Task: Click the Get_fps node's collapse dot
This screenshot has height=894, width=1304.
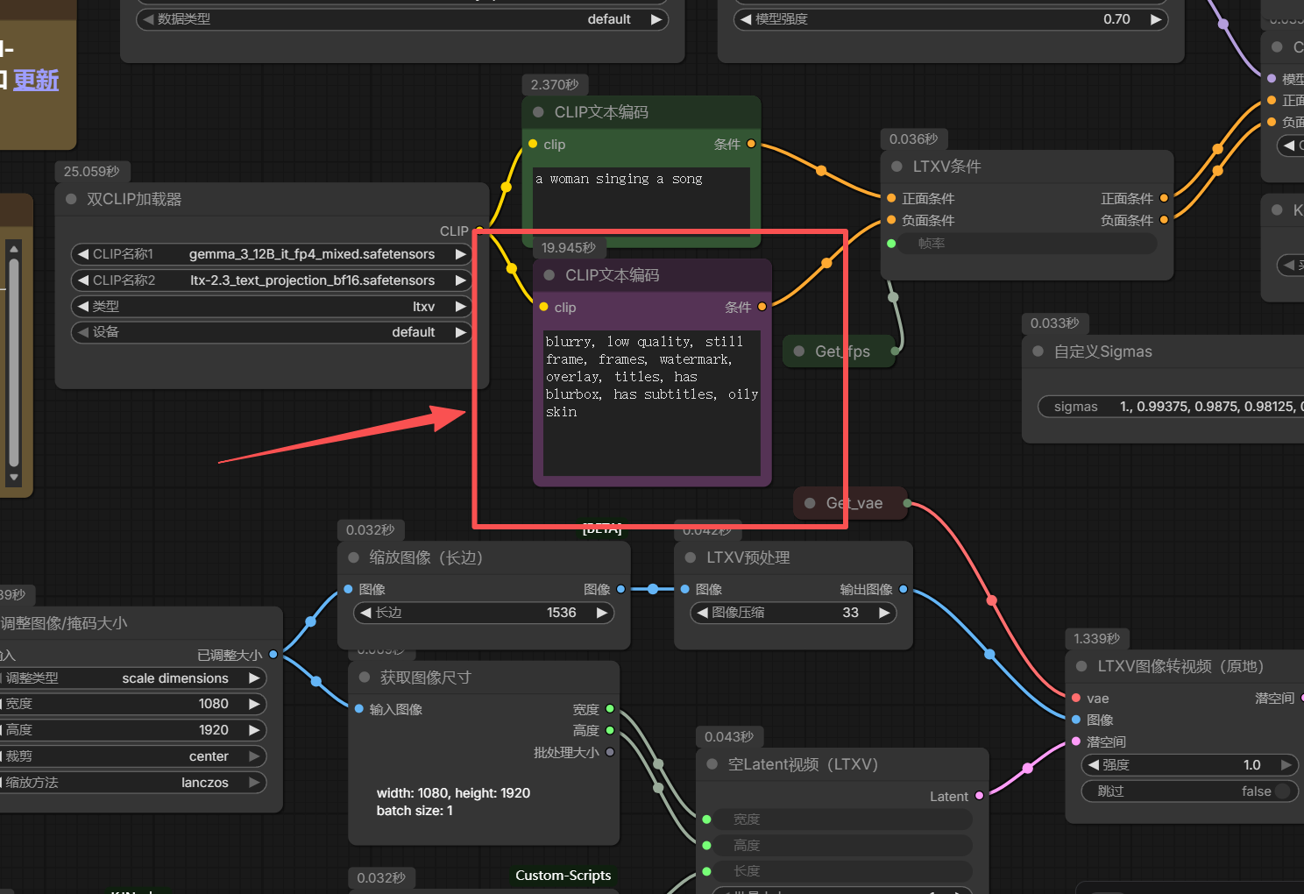Action: pos(799,351)
